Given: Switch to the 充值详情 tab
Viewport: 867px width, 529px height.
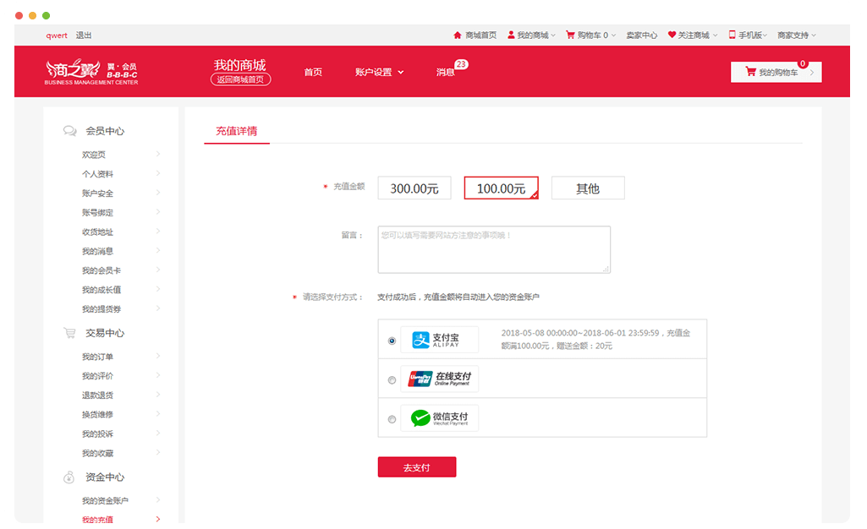Looking at the screenshot, I should pyautogui.click(x=236, y=131).
